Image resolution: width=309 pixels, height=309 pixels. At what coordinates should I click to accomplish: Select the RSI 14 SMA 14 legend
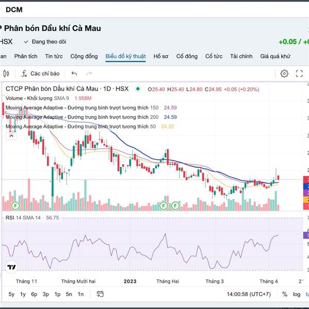point(23,218)
